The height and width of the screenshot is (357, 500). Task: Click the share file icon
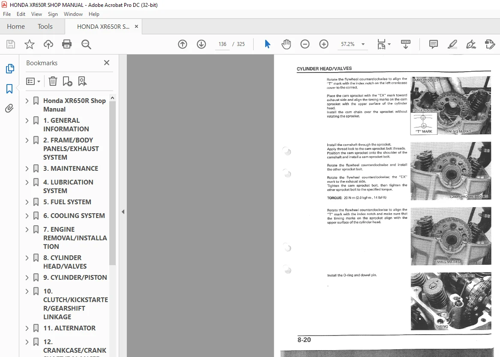[x=490, y=44]
